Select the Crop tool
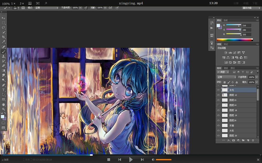The width and height of the screenshot is (262, 163). (3, 37)
